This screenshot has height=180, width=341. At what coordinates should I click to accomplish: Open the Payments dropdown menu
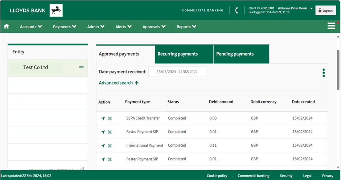[x=65, y=26]
